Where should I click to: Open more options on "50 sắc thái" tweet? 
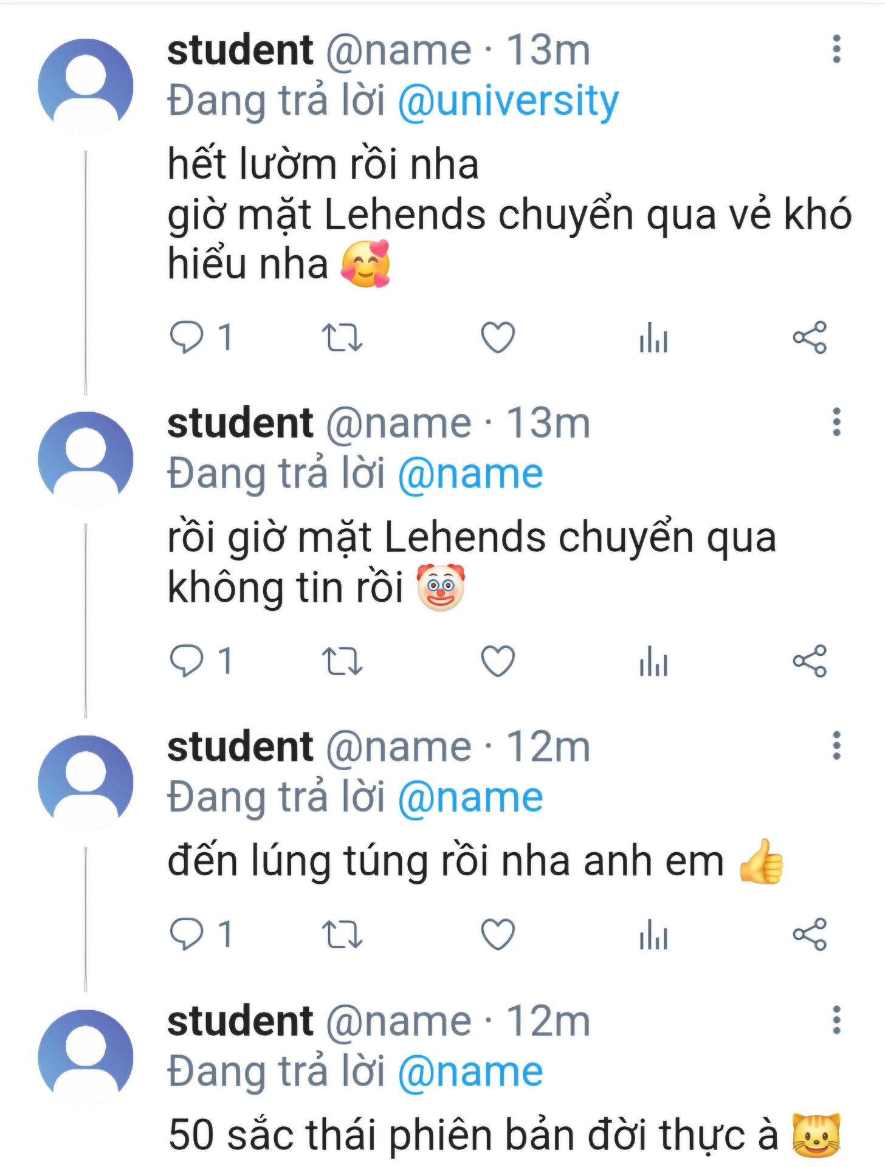click(x=836, y=1020)
